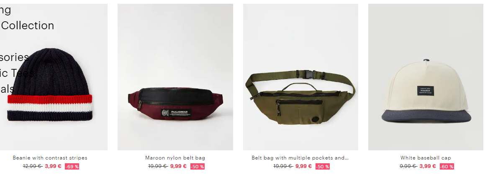
Task: Click the 'Beanie with contrast stripes' title
Action: click(x=50, y=158)
